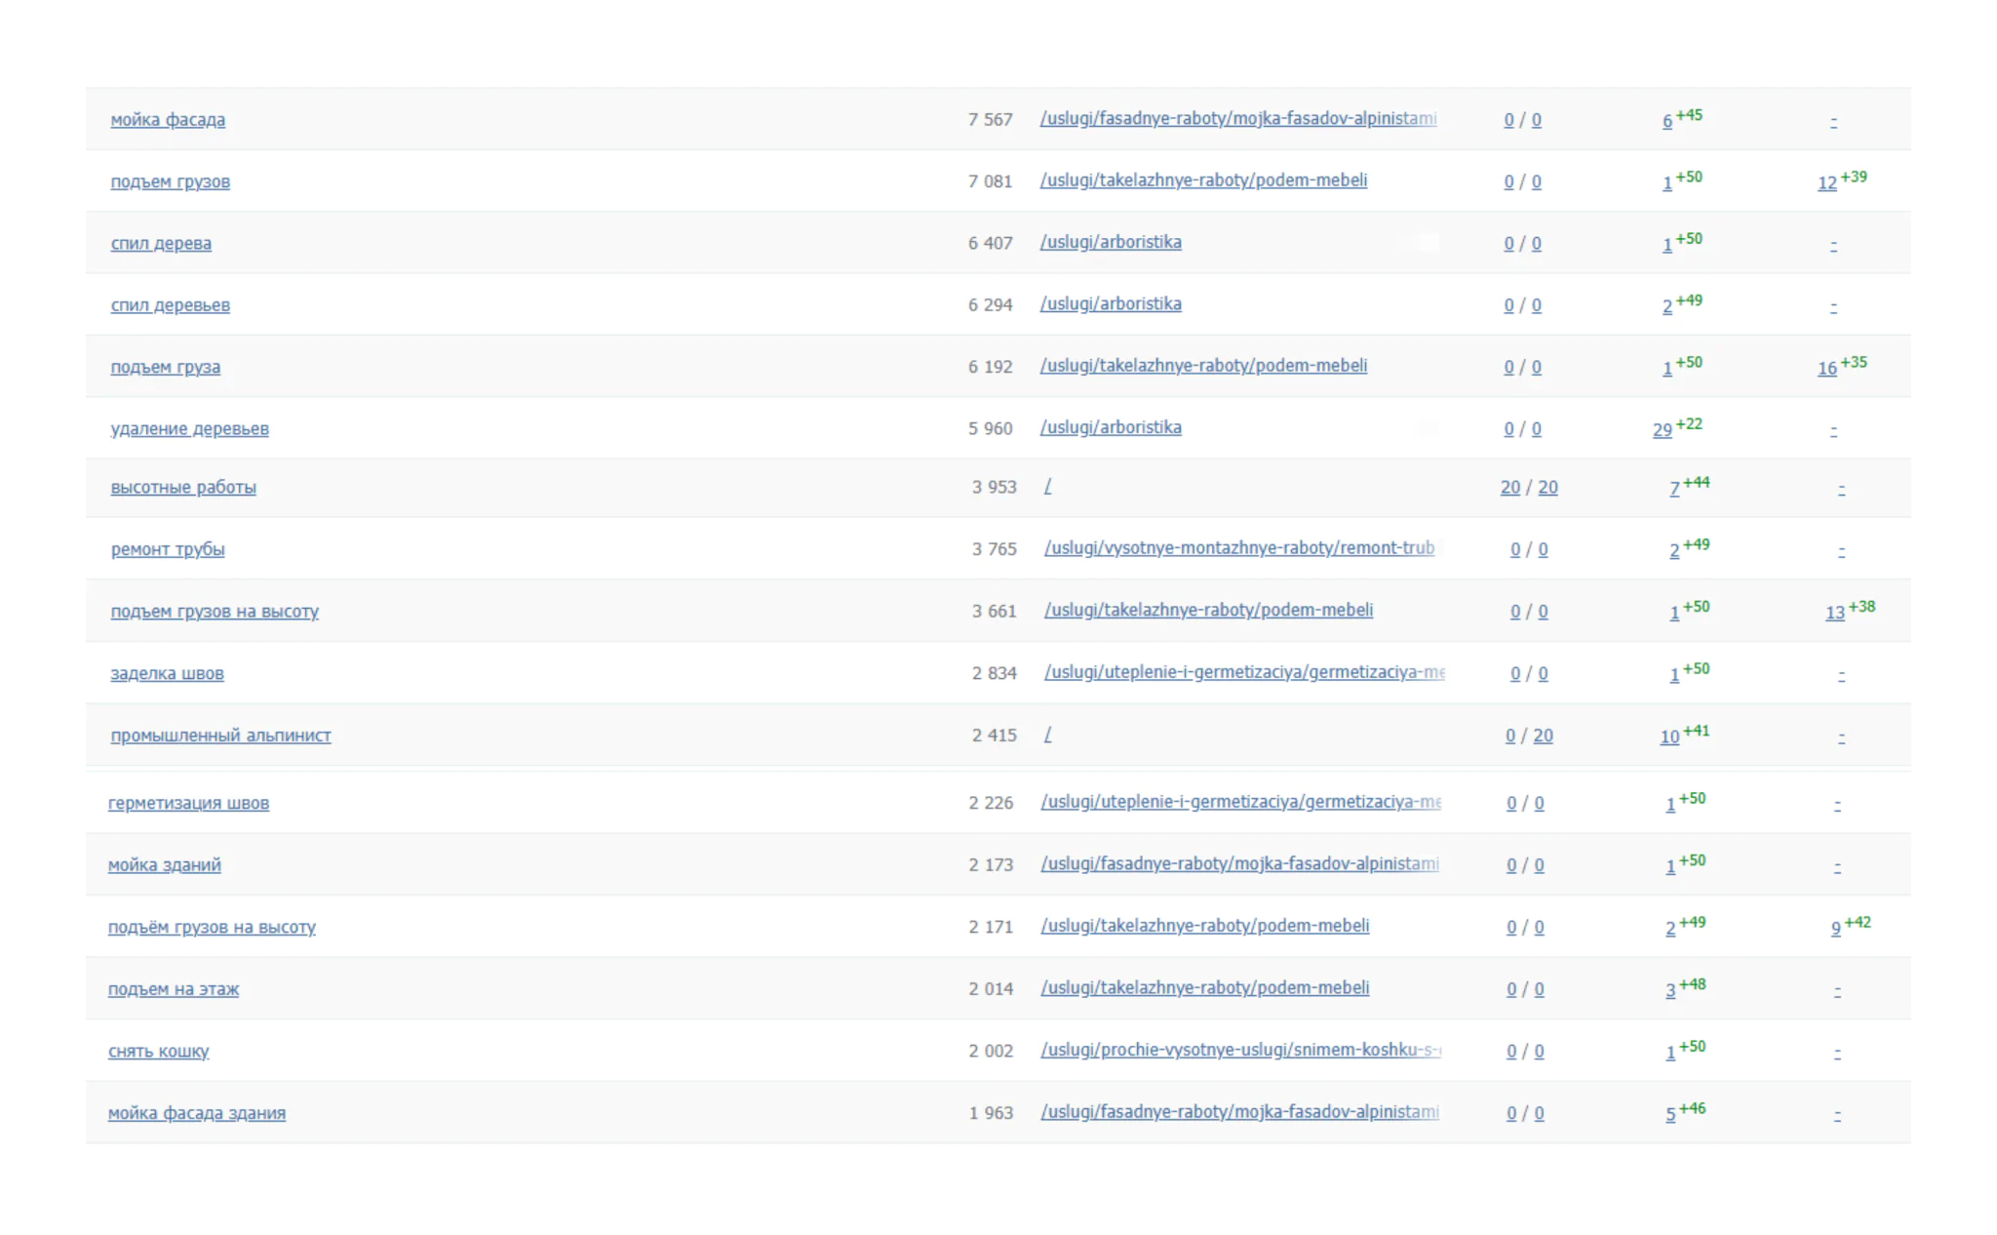Open keyword link 'подъем грузов'
The width and height of the screenshot is (1997, 1235).
click(170, 181)
